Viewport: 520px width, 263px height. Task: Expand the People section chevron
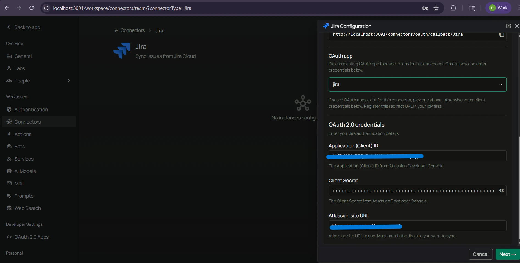click(x=69, y=81)
